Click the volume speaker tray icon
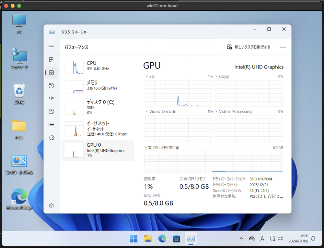The width and height of the screenshot is (324, 248). click(280, 239)
